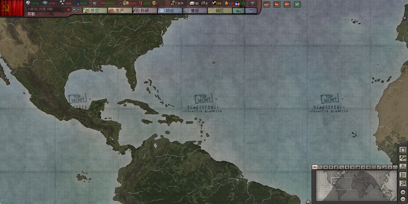This screenshot has width=408, height=204.
Task: Select tenth map mode button above minimap
Action: [x=363, y=167]
